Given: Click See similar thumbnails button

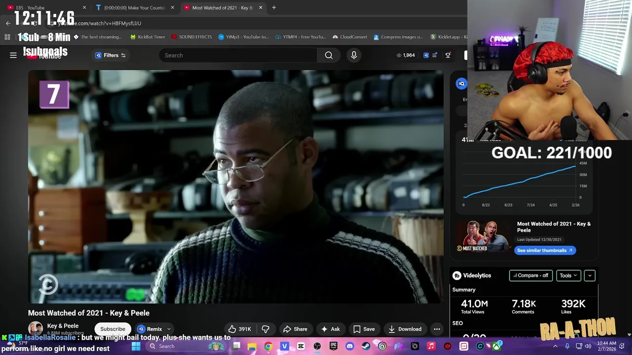Looking at the screenshot, I should (545, 250).
